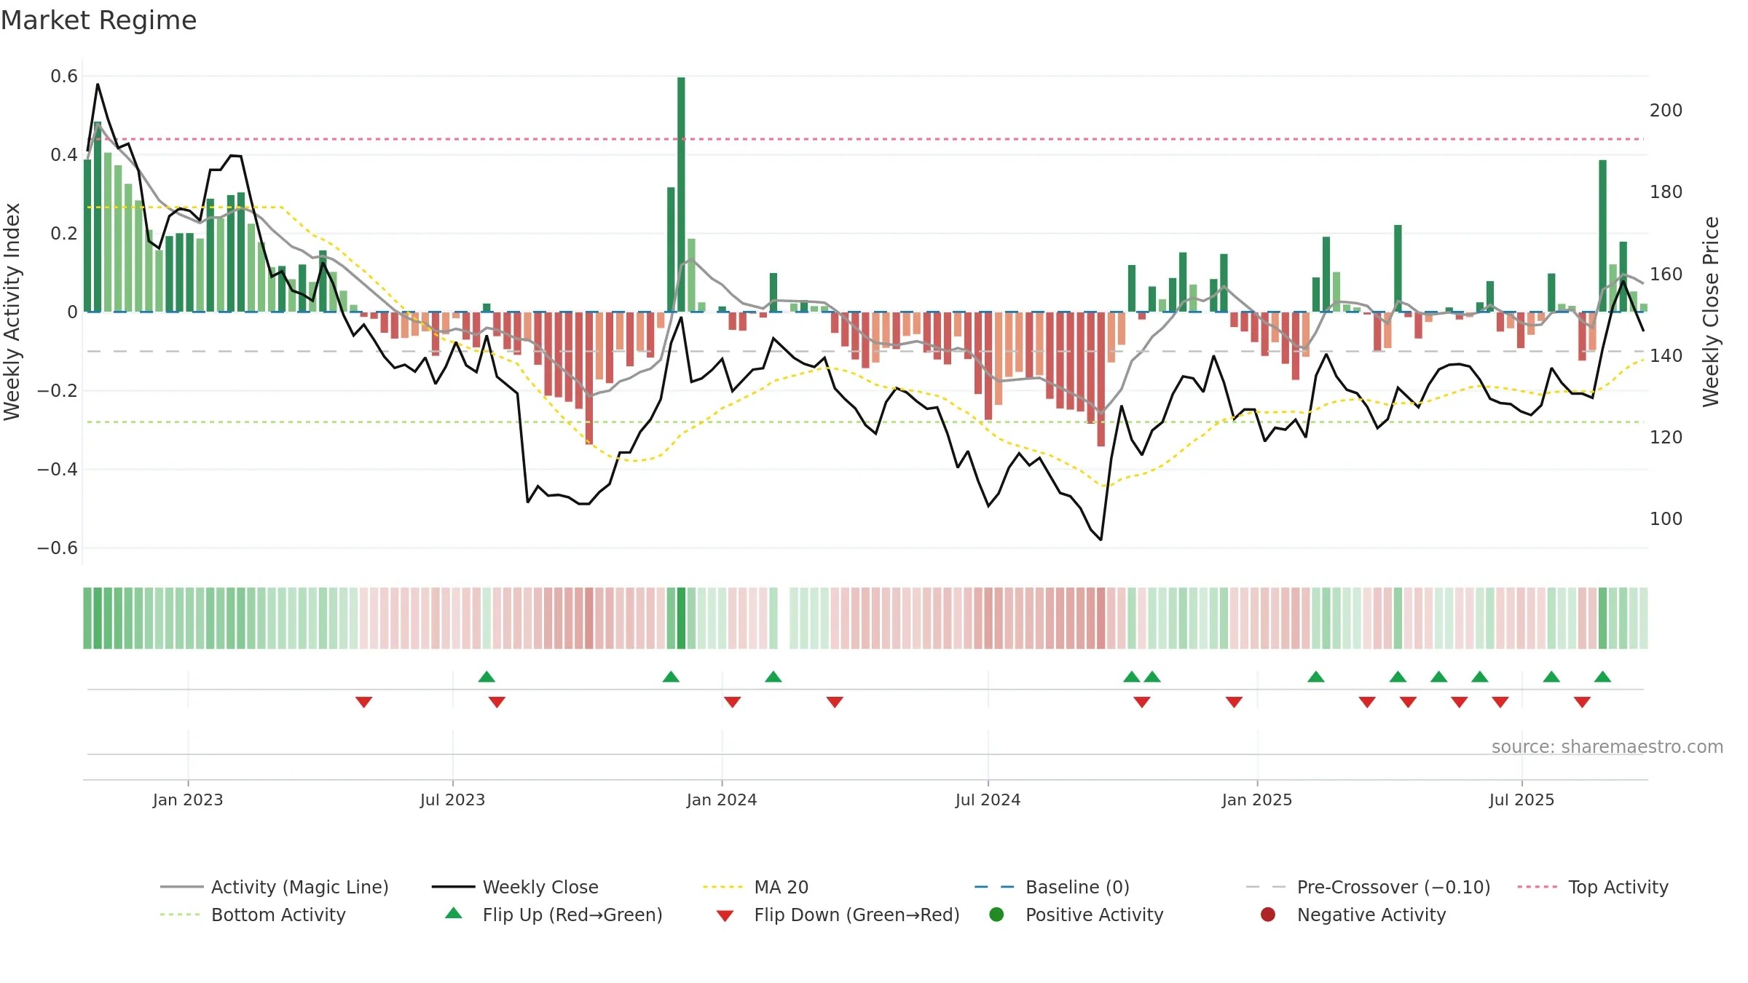Click the Jul 2024 axis label
1748x983 pixels.
coord(988,800)
